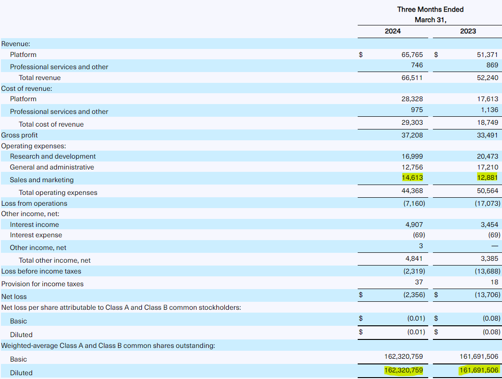Click highlighted diluted shares 162,320,759
Viewport: 502px width, 379px height.
[x=403, y=371]
